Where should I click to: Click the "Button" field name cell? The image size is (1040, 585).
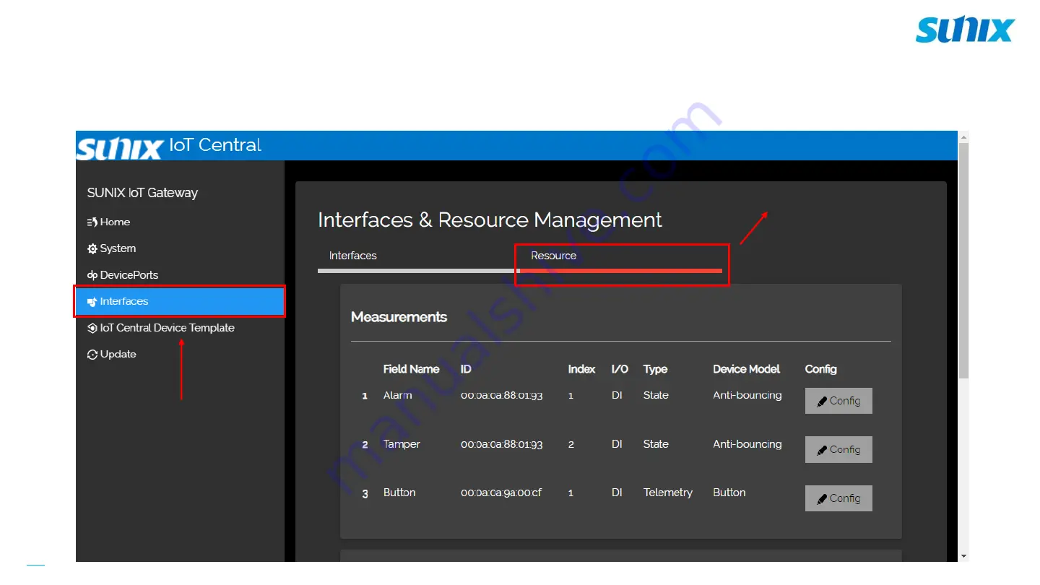(x=399, y=493)
